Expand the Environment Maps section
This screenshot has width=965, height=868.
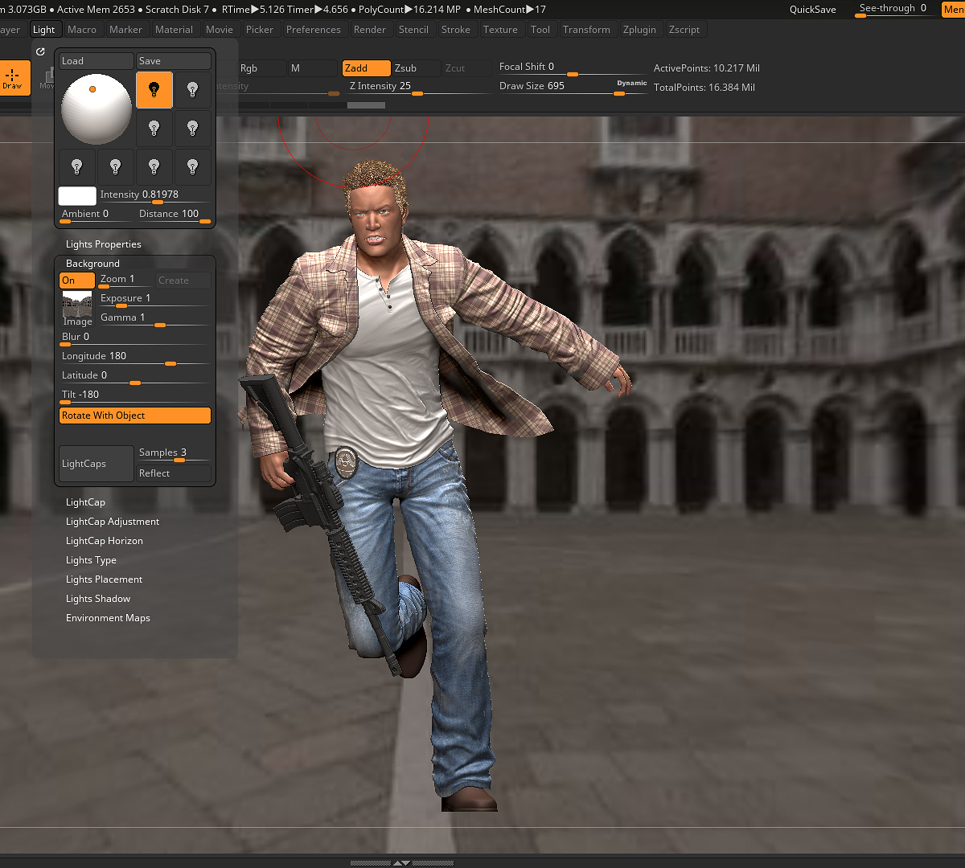click(108, 618)
